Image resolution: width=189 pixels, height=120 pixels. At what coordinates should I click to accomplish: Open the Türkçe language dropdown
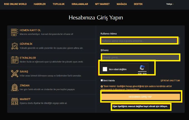tap(170, 4)
